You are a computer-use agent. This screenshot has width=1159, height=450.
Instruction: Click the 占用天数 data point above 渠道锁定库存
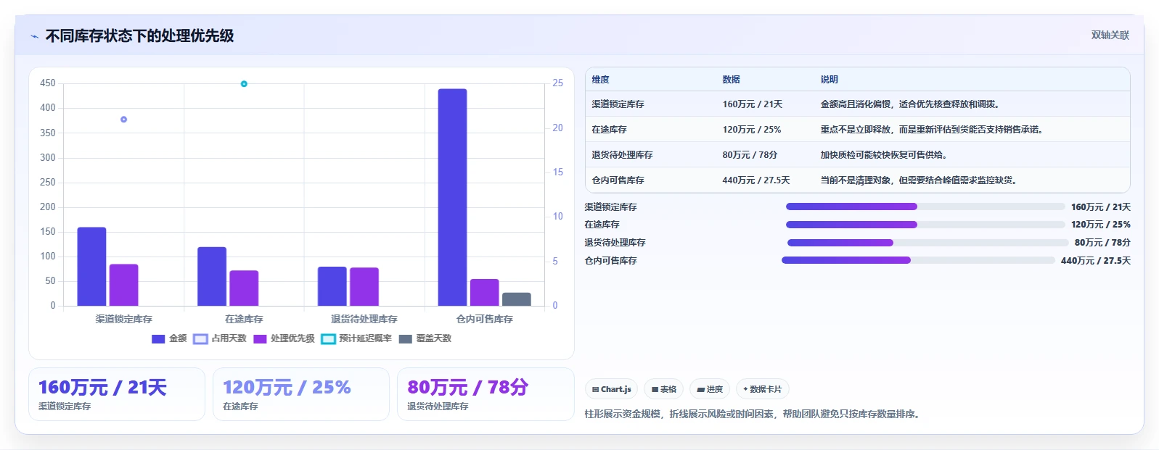pyautogui.click(x=123, y=120)
